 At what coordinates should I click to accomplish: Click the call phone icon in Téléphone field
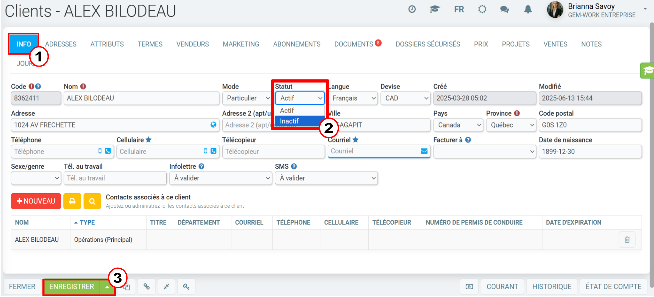click(x=108, y=151)
